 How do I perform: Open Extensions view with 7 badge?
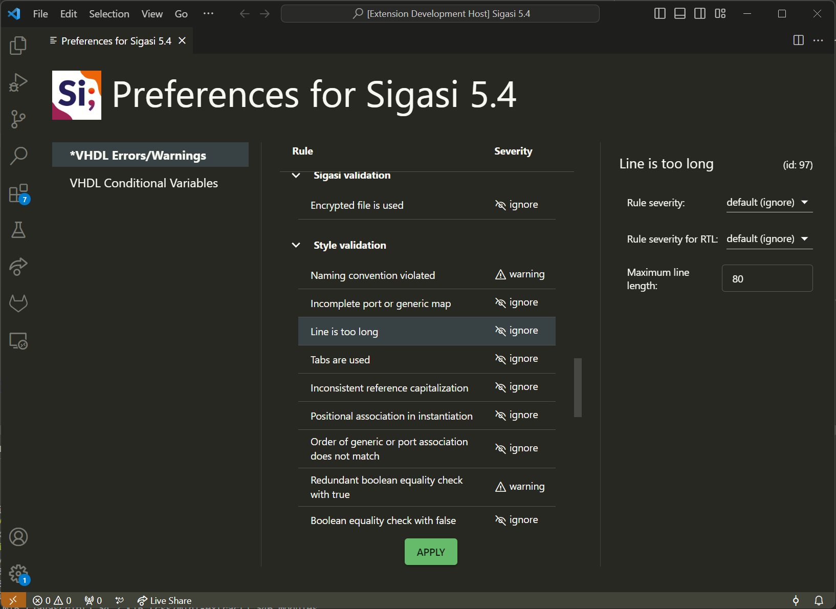[18, 193]
